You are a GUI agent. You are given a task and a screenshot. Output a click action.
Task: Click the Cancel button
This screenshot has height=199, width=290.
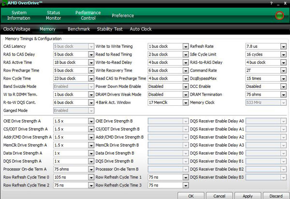219,196
